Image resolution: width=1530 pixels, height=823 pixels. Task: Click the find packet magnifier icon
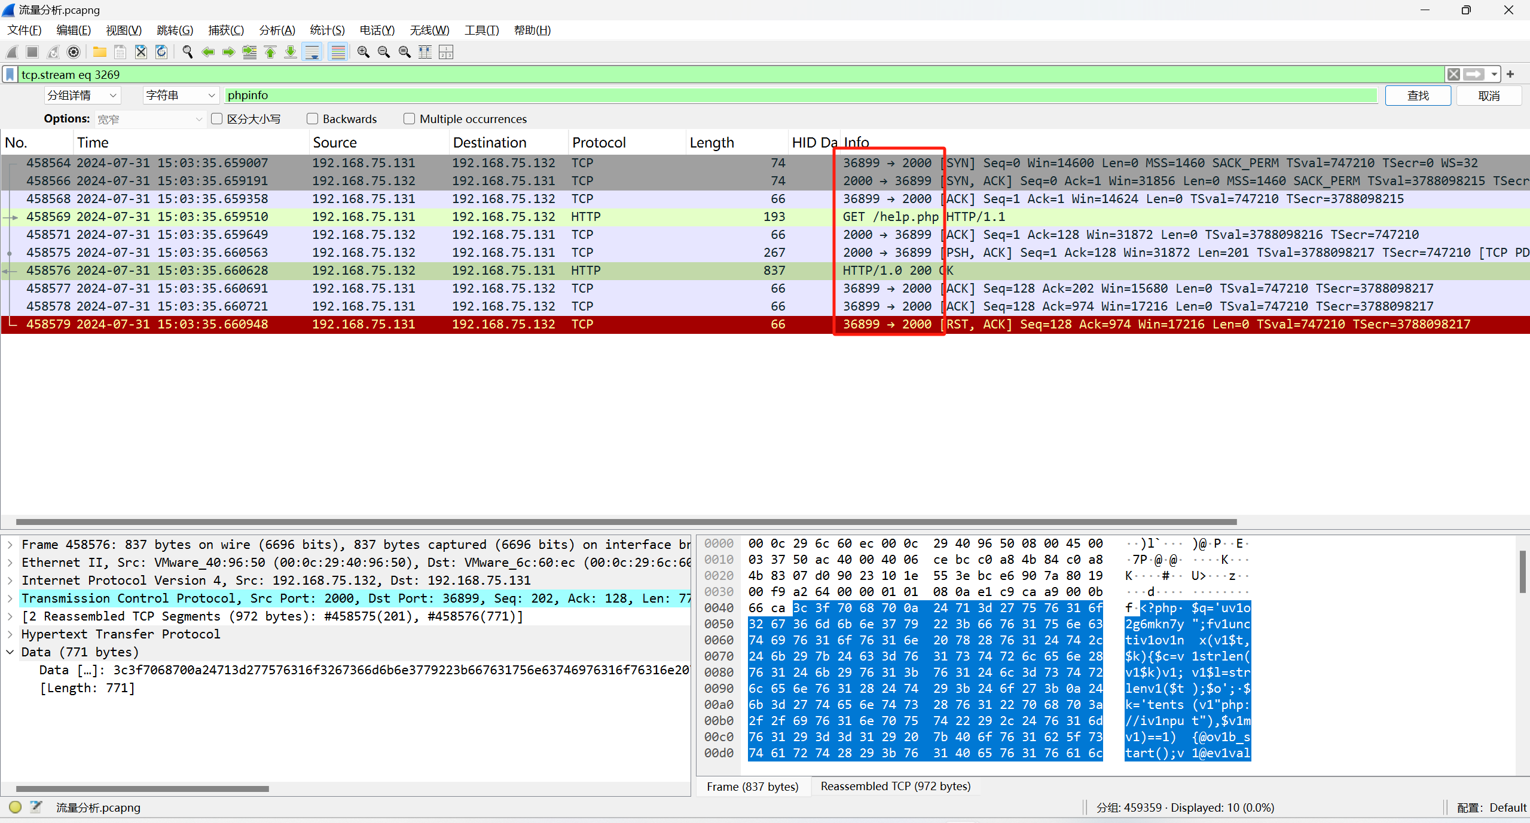click(x=187, y=53)
